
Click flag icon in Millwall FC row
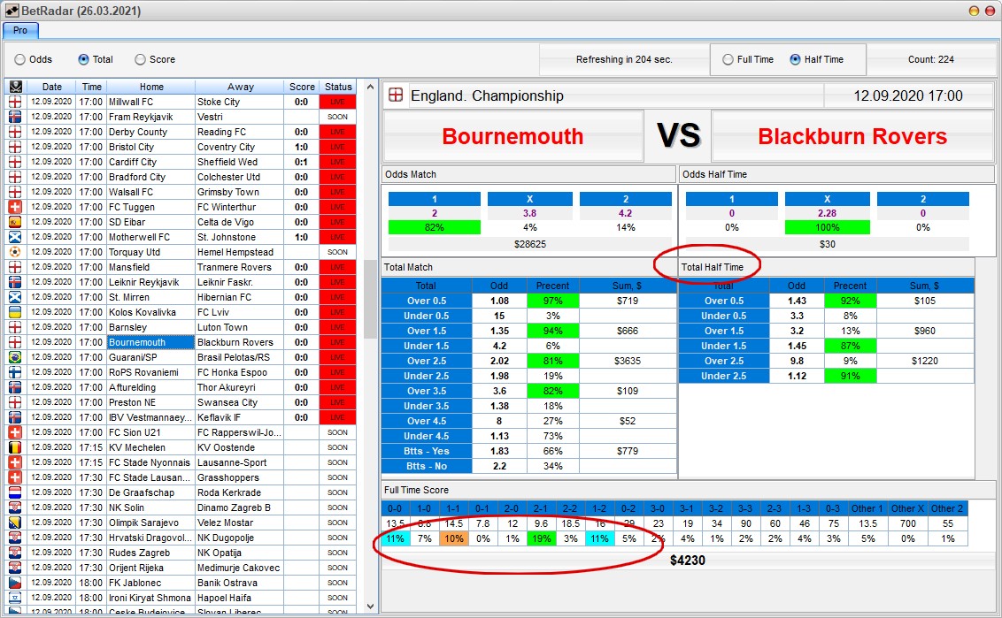click(x=15, y=102)
